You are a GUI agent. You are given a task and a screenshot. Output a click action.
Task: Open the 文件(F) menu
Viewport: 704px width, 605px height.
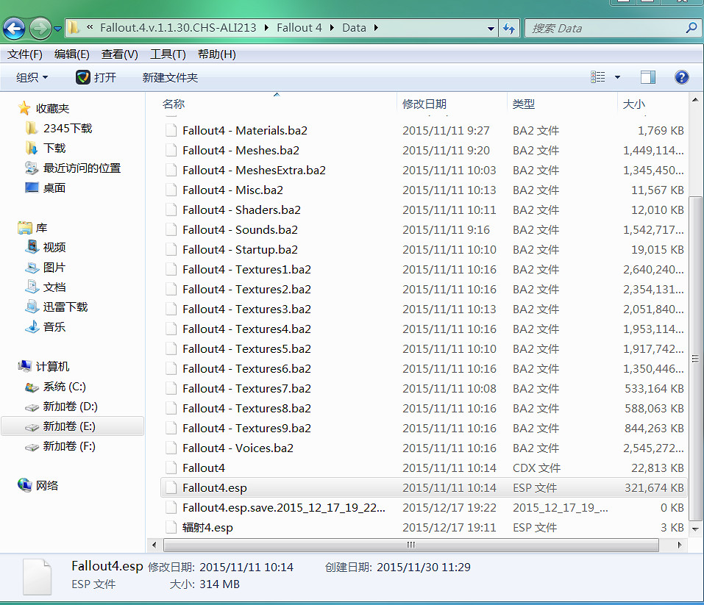coord(25,54)
